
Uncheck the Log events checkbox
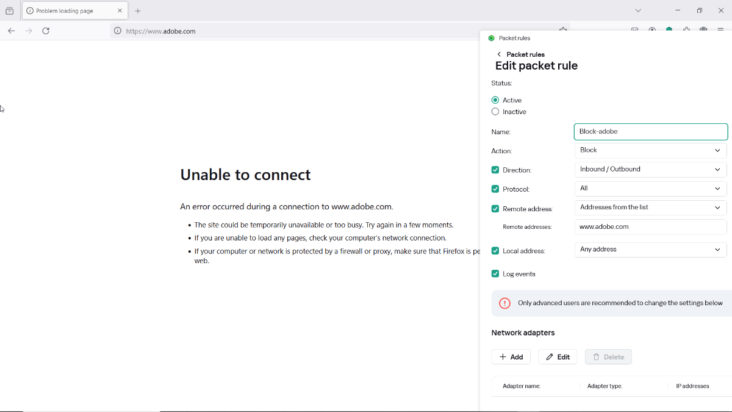coord(495,274)
